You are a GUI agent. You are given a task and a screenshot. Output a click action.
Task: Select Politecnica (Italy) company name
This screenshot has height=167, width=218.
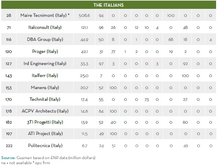pos(45,146)
